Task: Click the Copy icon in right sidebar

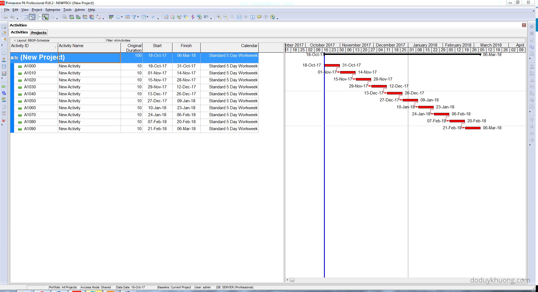Action: (x=532, y=47)
